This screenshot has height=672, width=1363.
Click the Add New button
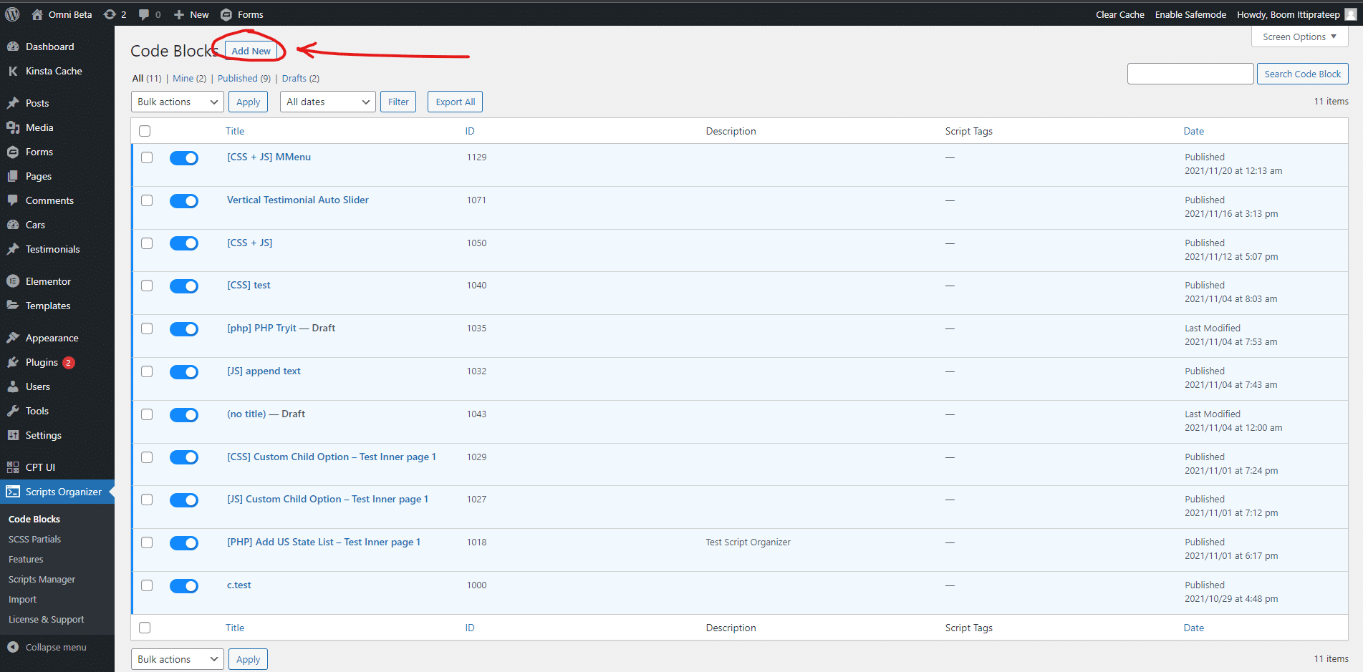(x=251, y=51)
